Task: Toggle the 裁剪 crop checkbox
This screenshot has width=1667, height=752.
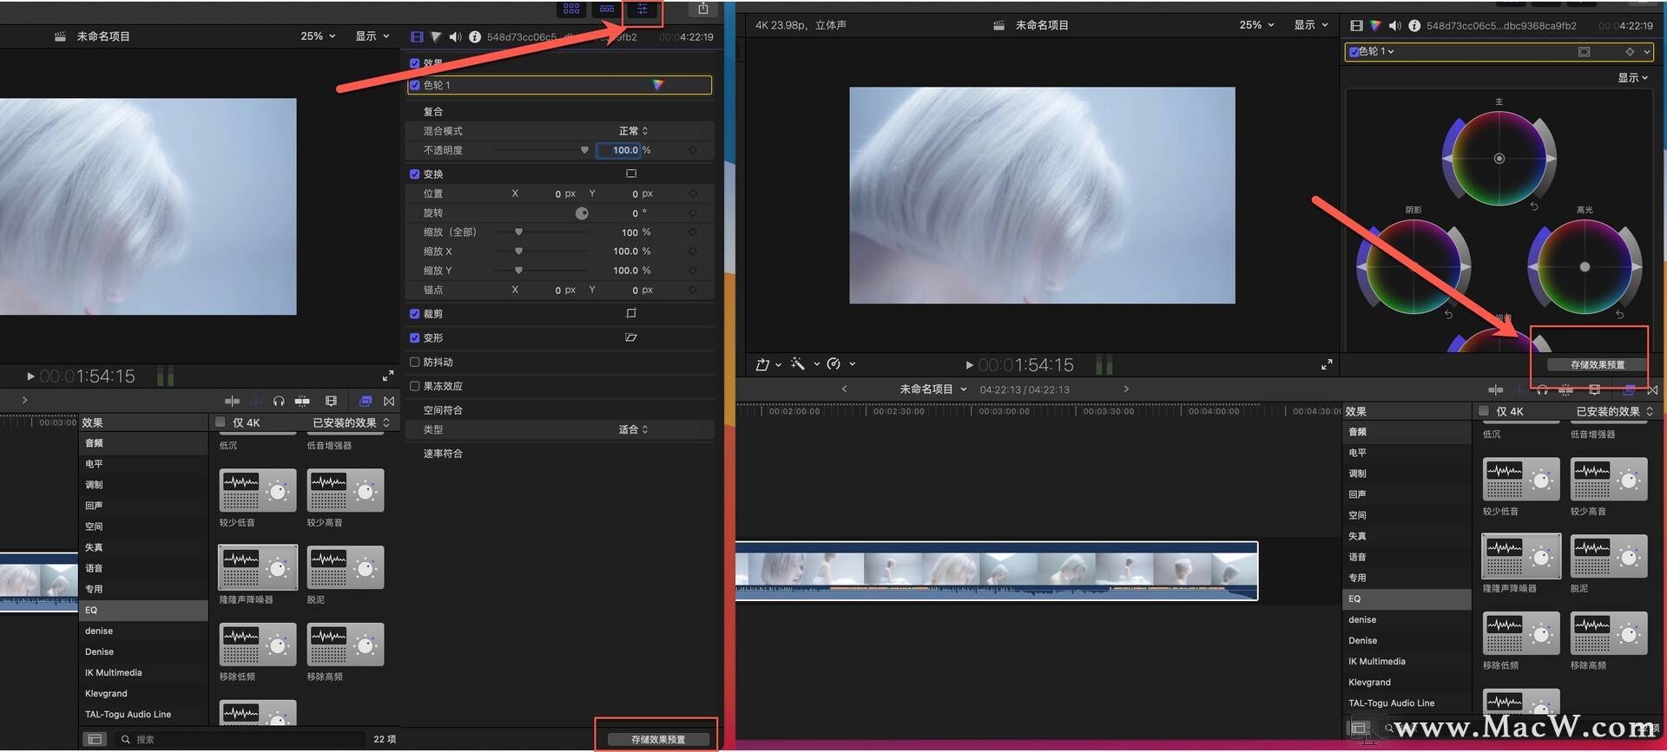Action: 415,313
